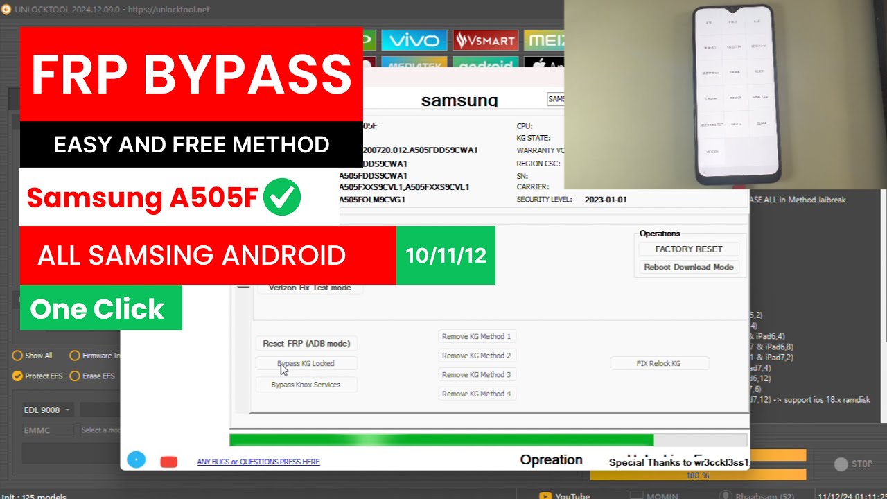This screenshot has width=887, height=499.
Task: Click the STOP button in UnlockTool
Action: click(854, 464)
